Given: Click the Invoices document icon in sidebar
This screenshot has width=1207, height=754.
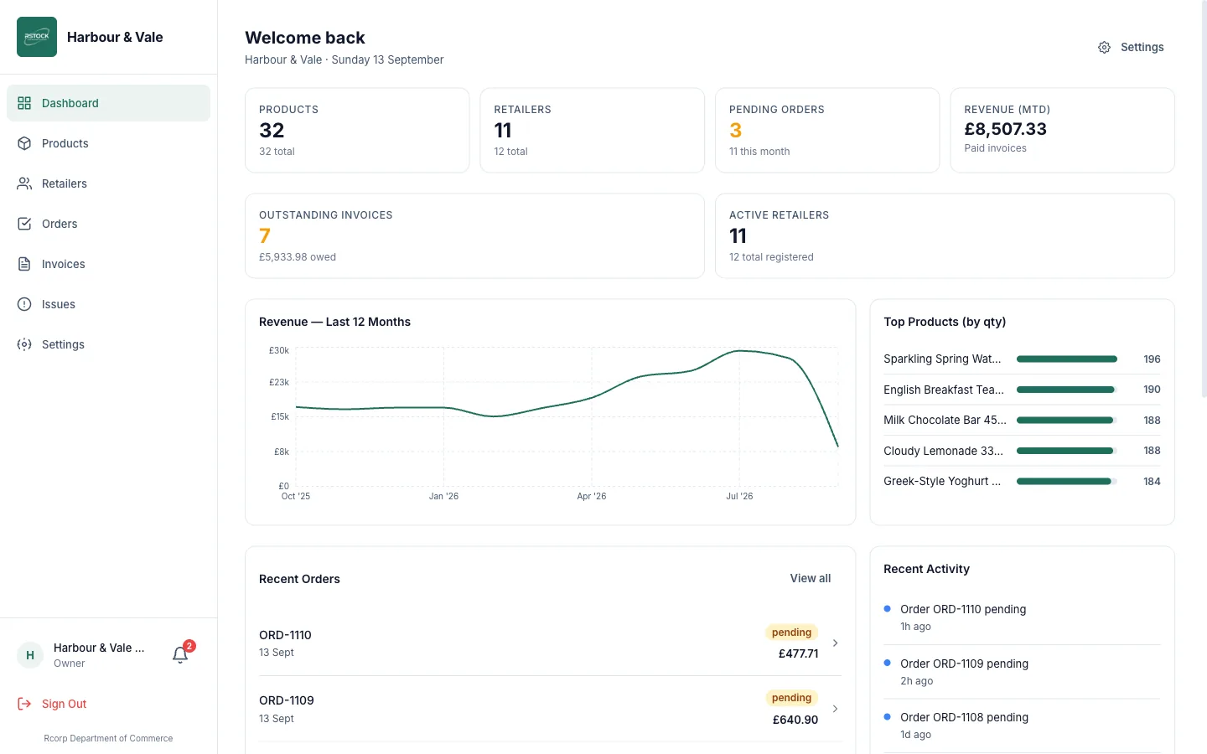Looking at the screenshot, I should 24,264.
